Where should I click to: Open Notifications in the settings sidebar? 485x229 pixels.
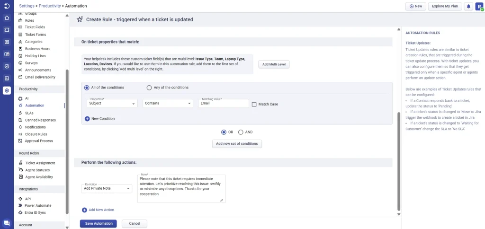[35, 127]
